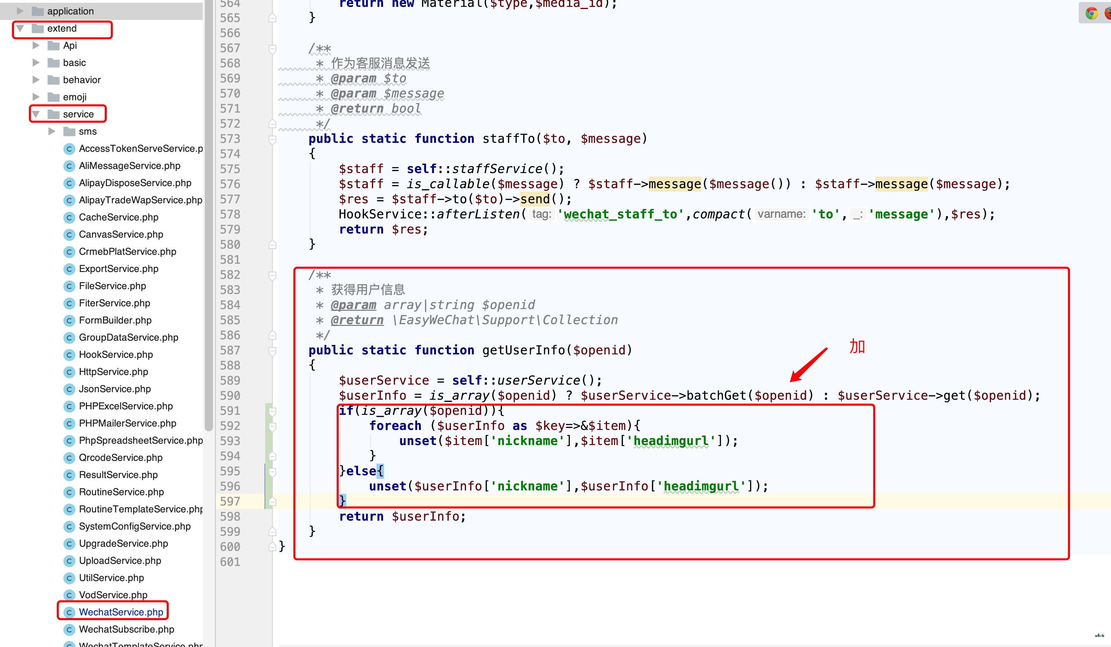Image resolution: width=1111 pixels, height=647 pixels.
Task: Expand the Api folder arrow
Action: pos(36,45)
